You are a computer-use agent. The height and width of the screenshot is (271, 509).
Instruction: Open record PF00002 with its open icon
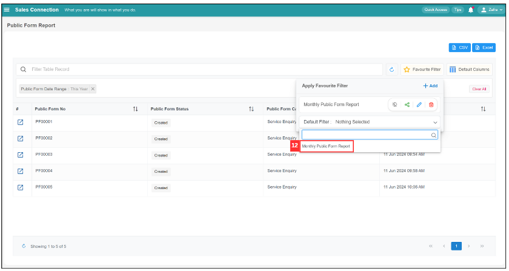[x=20, y=138]
